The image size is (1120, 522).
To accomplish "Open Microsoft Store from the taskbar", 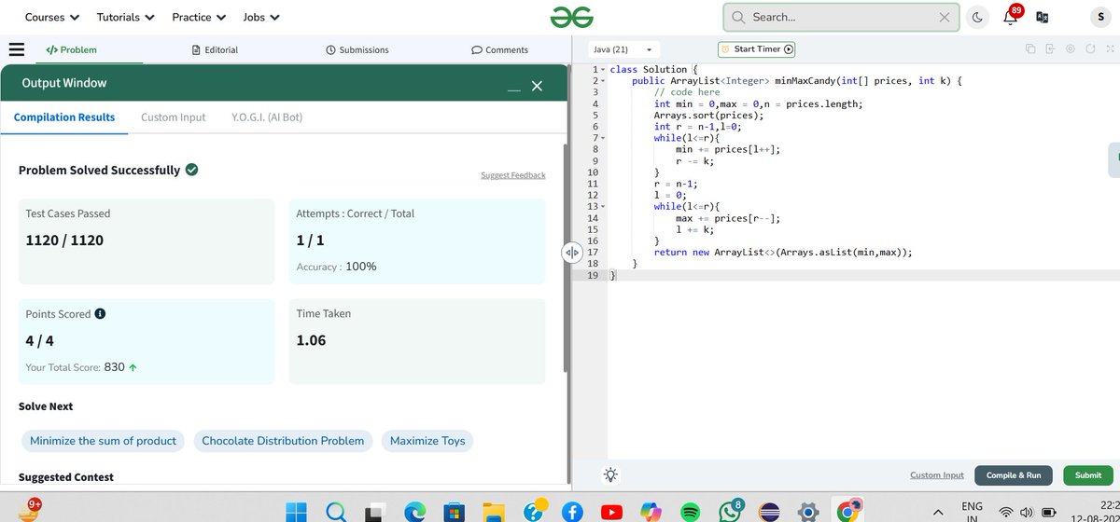I will click(455, 511).
